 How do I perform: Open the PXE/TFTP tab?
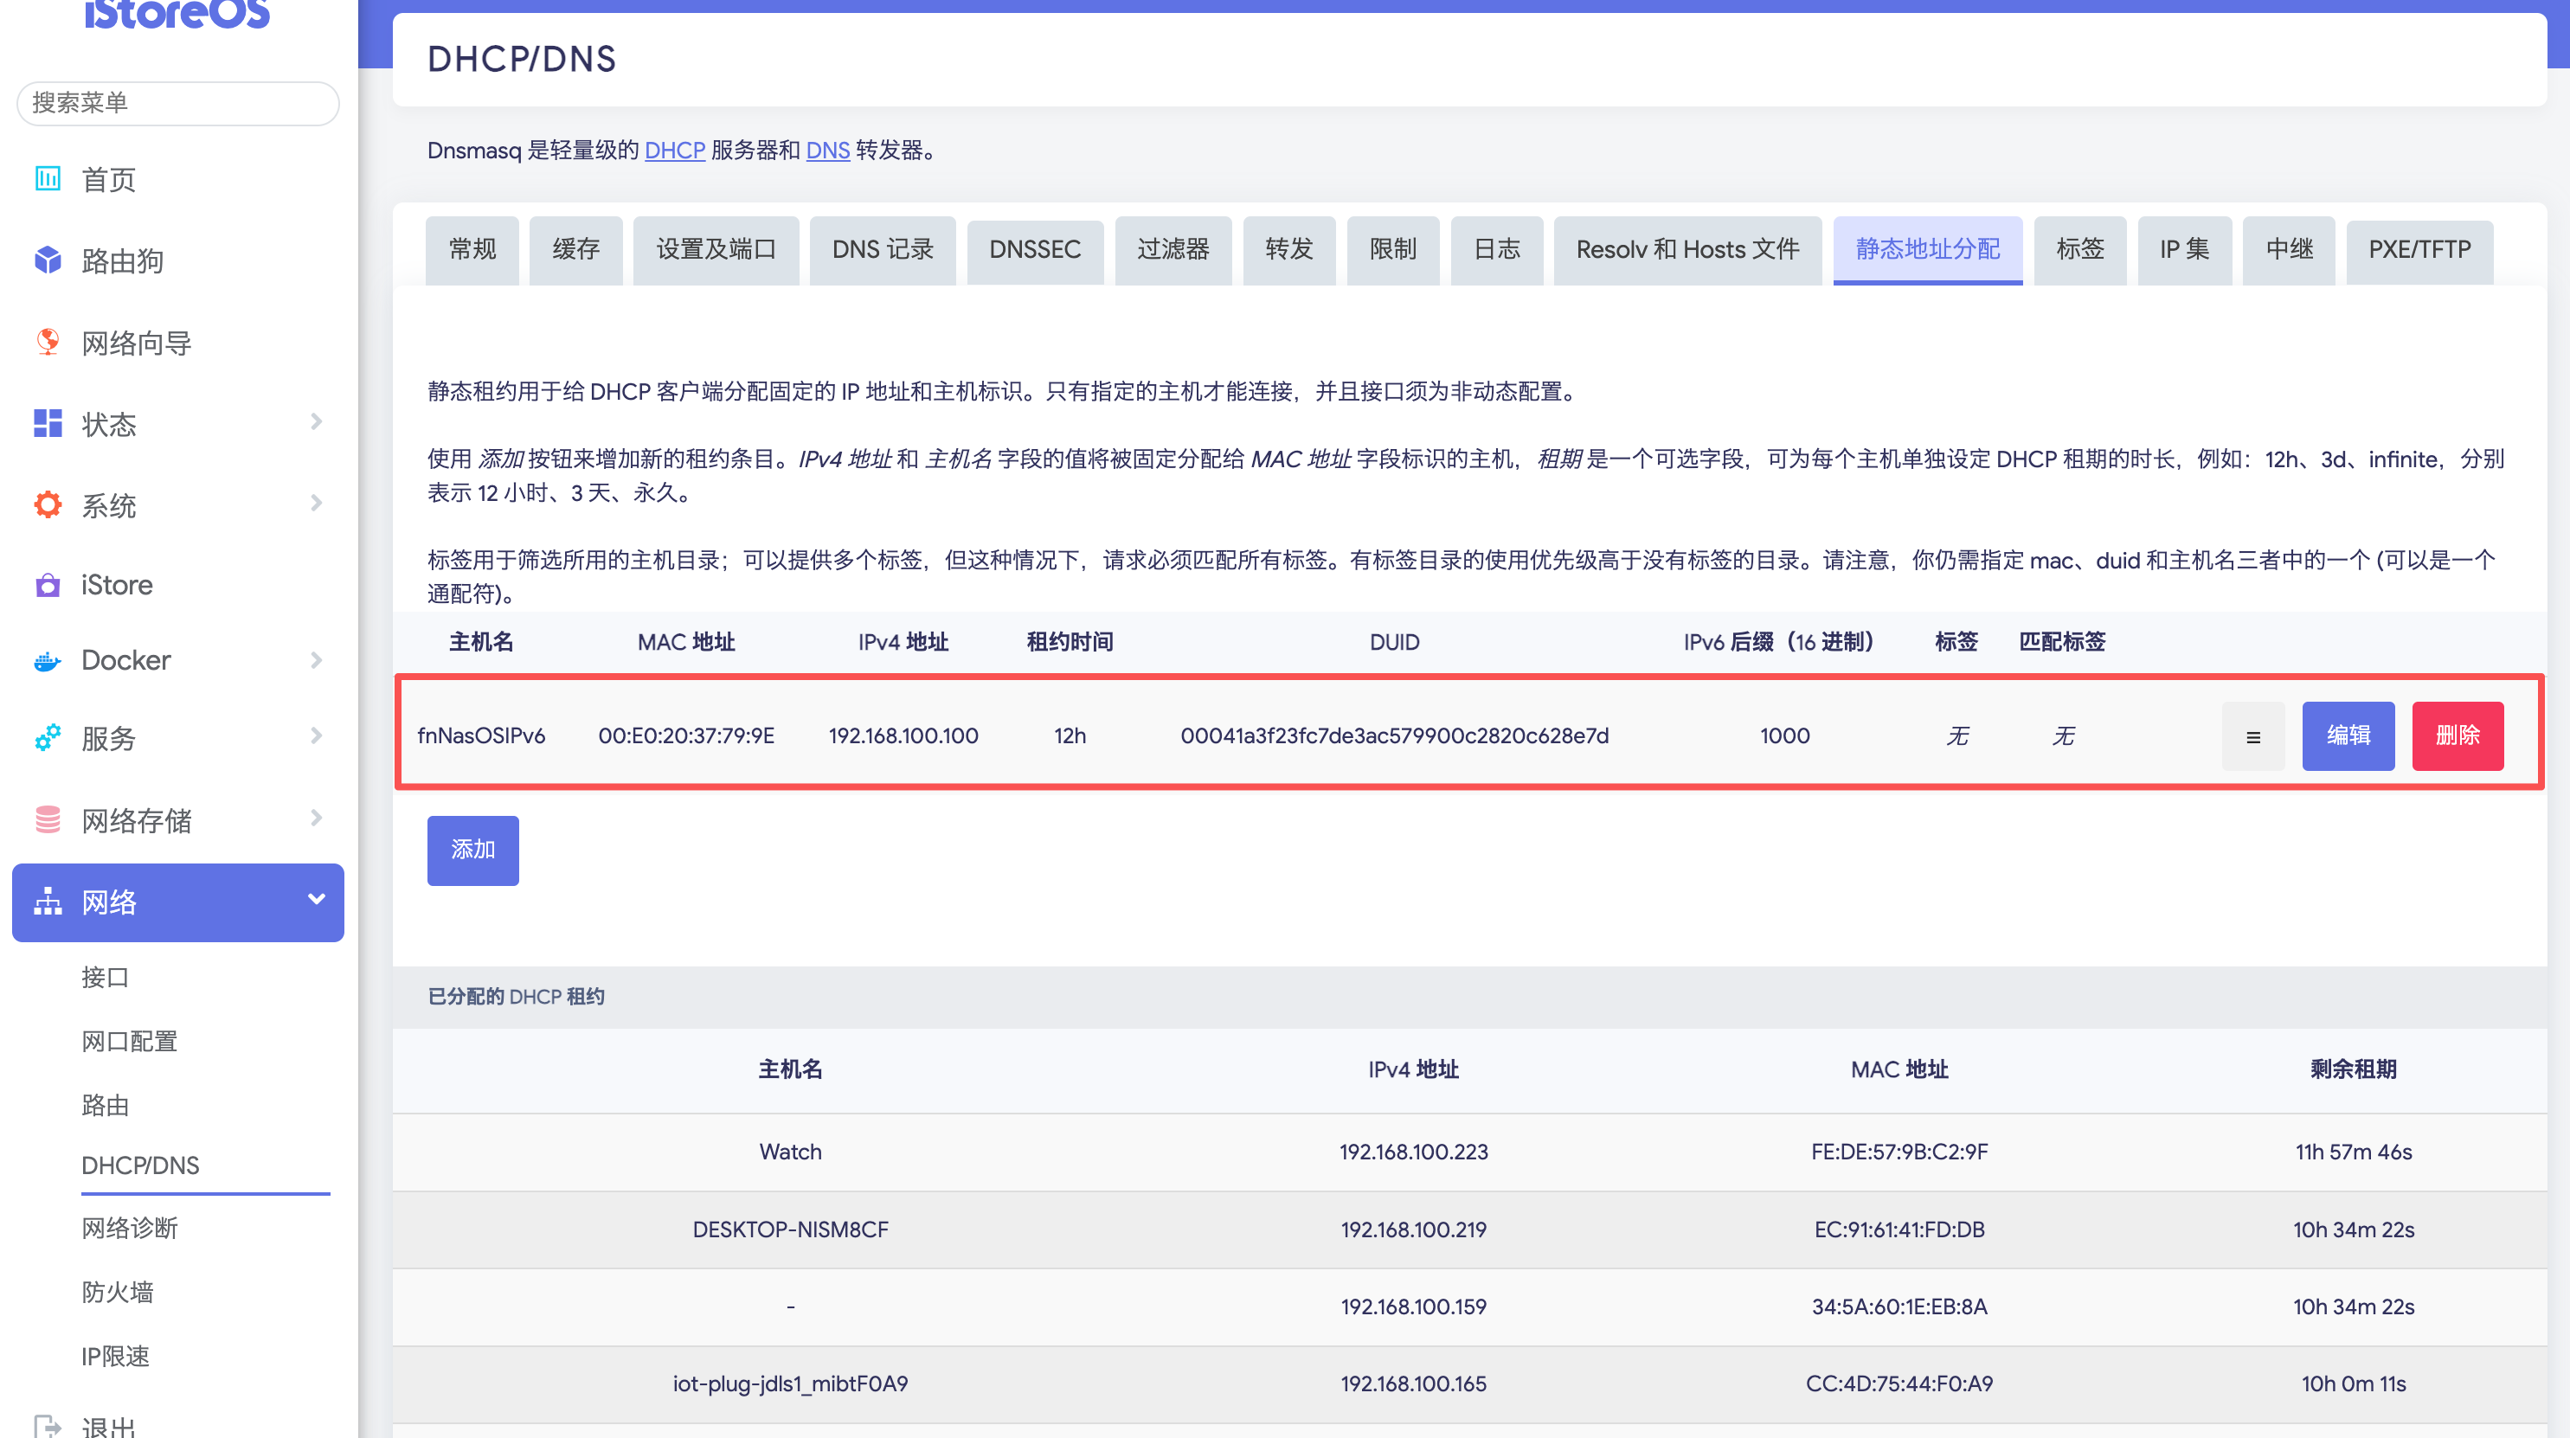[2419, 249]
